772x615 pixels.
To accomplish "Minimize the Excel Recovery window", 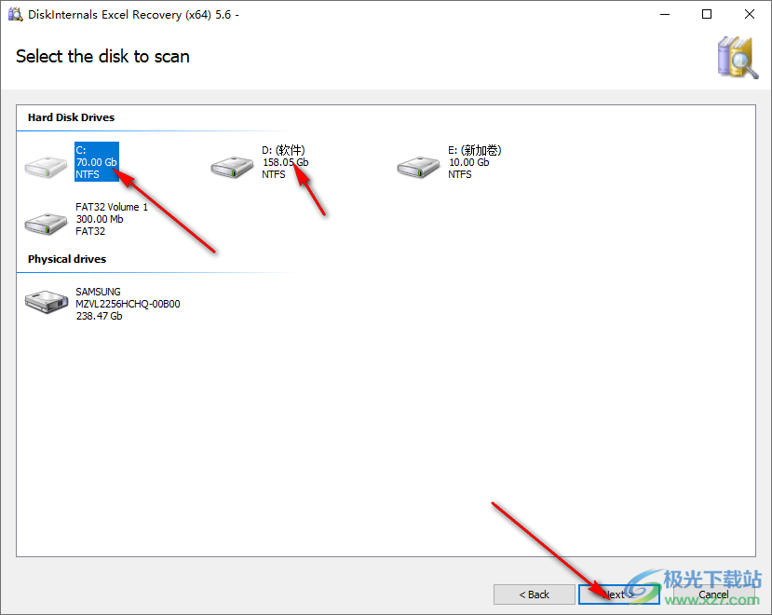I will coord(665,14).
